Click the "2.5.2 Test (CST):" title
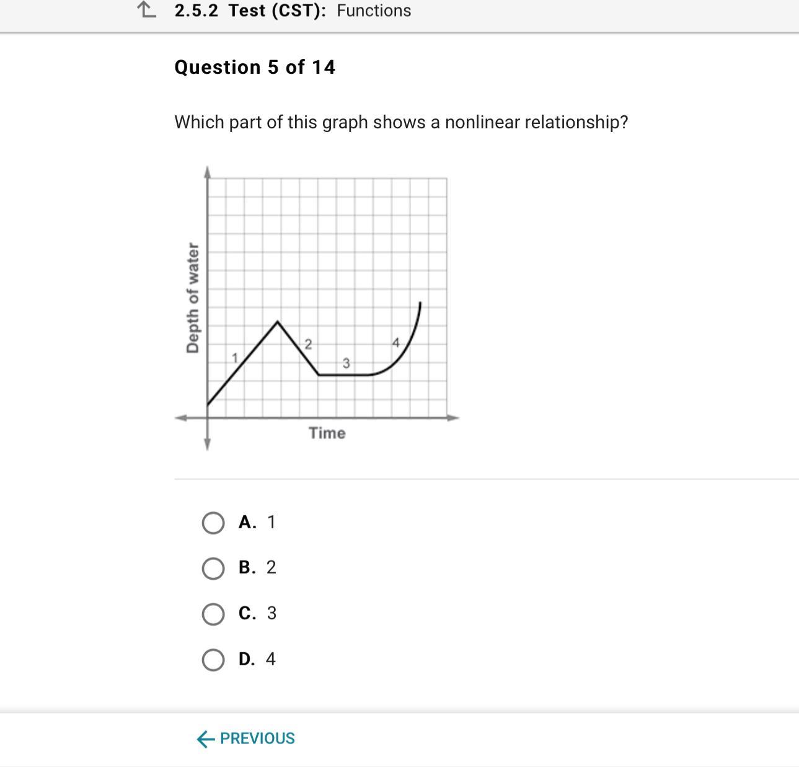The height and width of the screenshot is (767, 799). coord(250,11)
